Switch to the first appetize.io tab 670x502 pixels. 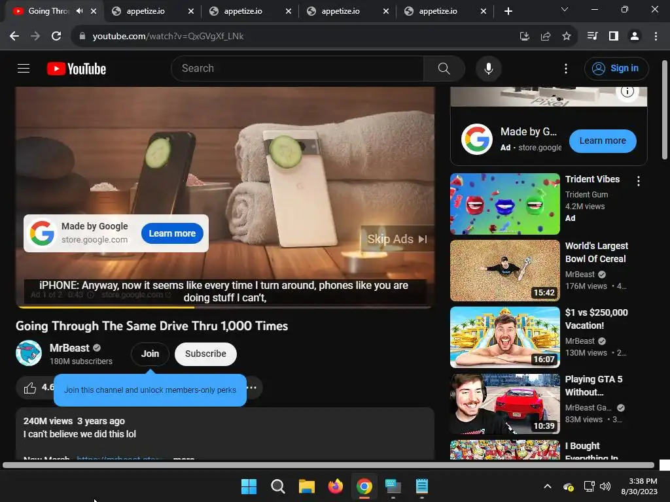point(145,11)
